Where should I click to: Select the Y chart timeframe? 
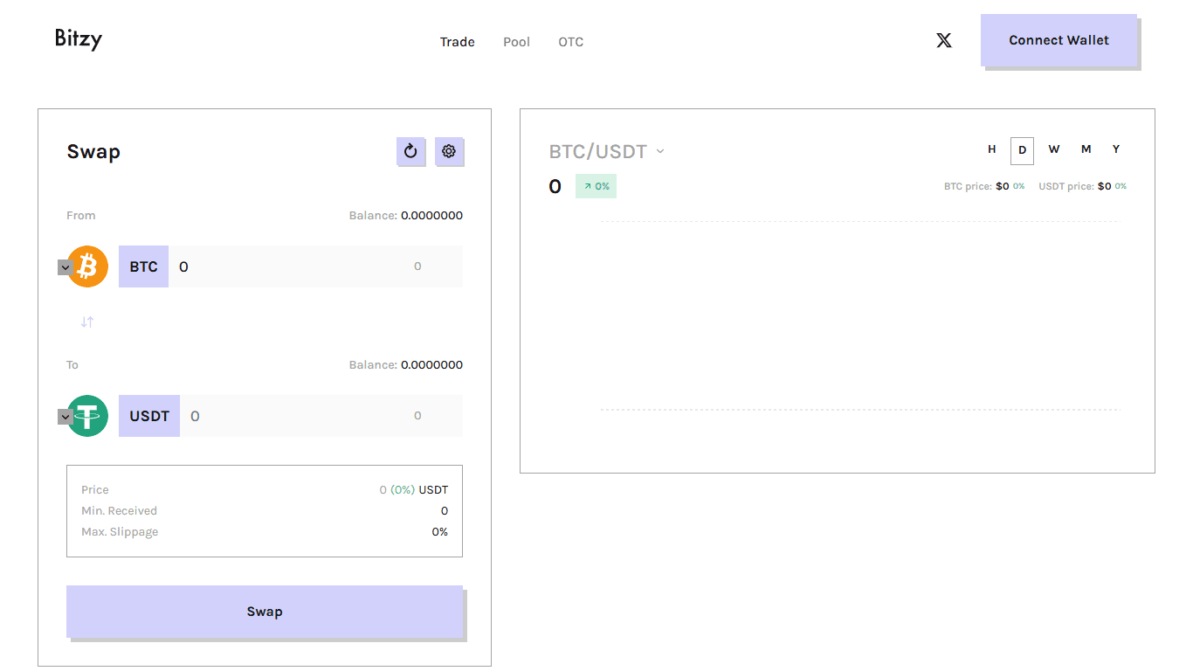tap(1116, 149)
